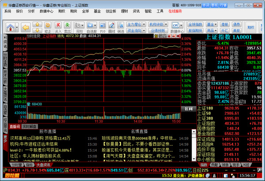Screen dimensions: 265x181
Task: Collapse sidebar with the top arrow icon
Action: [x=5, y=38]
